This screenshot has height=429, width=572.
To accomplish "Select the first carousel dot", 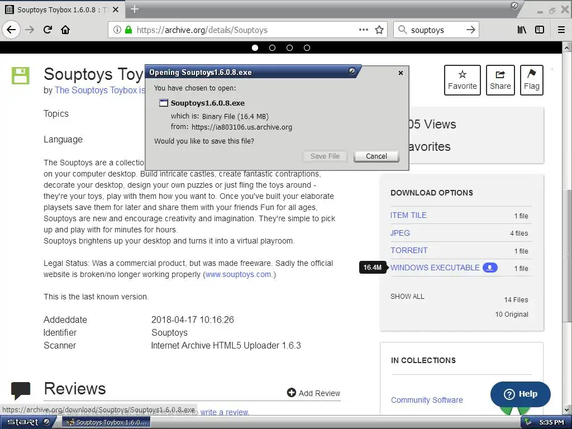I will click(255, 48).
